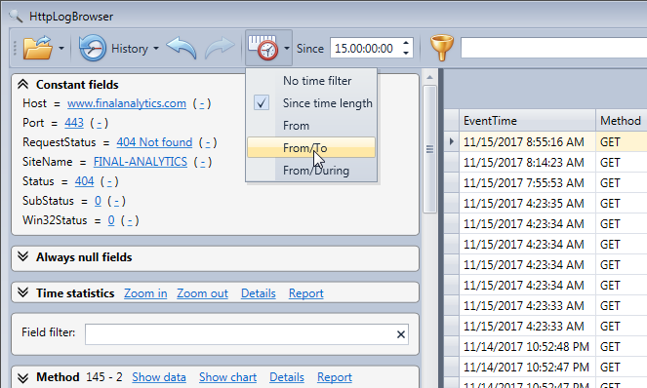Screen dimensions: 647x388
Task: Open www.finalanalytics.com host link
Action: point(127,103)
